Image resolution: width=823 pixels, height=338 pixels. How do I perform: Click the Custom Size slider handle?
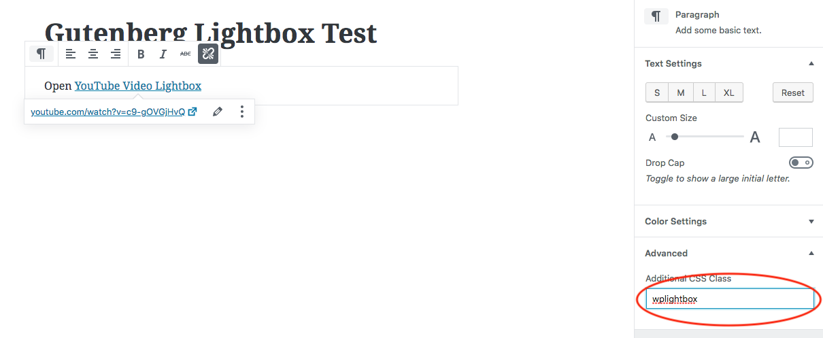tap(675, 137)
